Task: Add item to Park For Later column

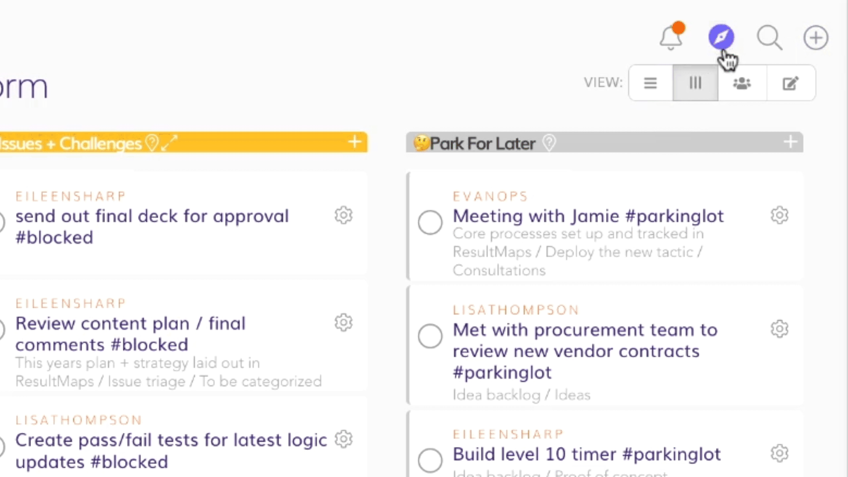Action: pyautogui.click(x=790, y=142)
